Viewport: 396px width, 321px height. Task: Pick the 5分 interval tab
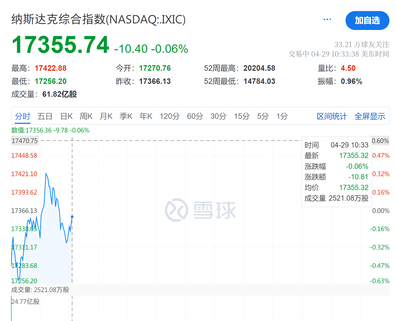(x=263, y=116)
